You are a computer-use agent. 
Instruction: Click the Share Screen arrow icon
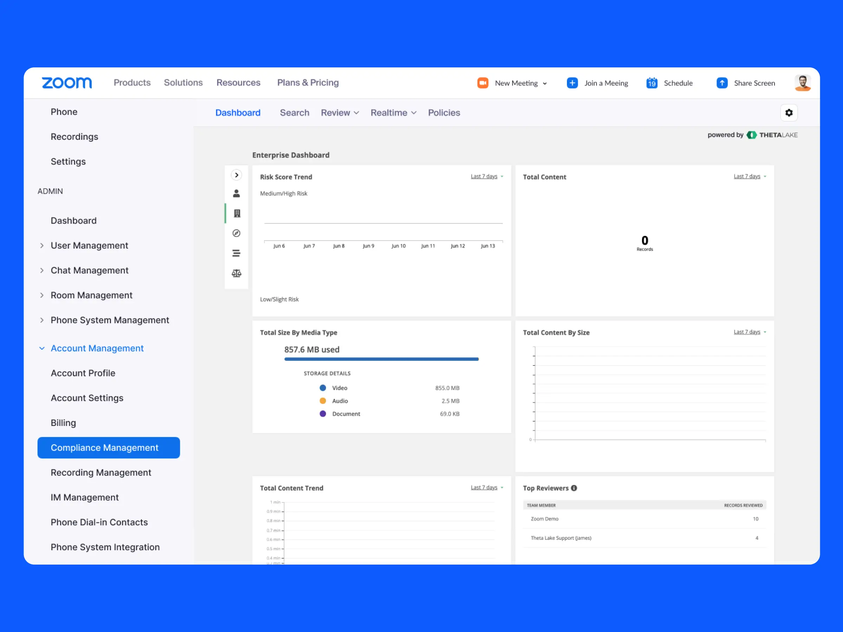(722, 83)
